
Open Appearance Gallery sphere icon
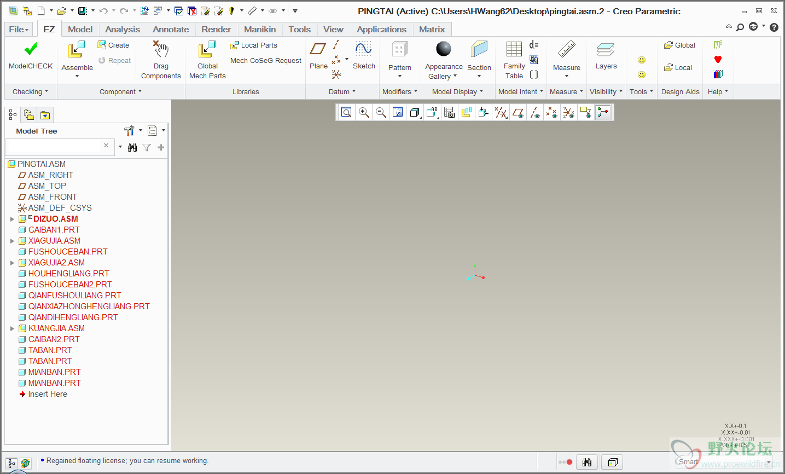click(x=444, y=49)
